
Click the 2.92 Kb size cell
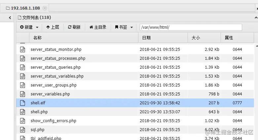[212, 50]
